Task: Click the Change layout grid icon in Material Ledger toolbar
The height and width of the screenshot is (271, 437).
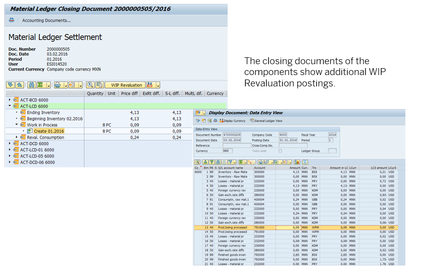Action: coord(72,85)
